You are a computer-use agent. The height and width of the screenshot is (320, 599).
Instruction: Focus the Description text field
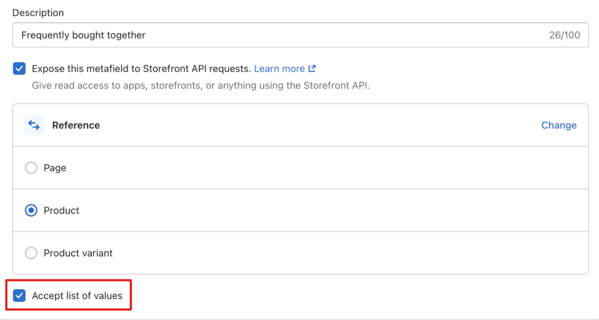(292, 35)
